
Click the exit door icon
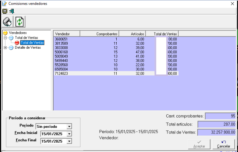(x=11, y=11)
